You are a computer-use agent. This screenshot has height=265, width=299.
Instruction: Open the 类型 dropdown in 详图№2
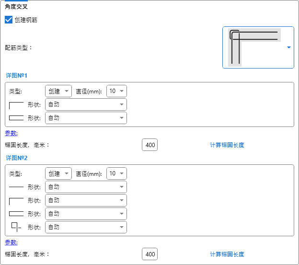point(58,173)
